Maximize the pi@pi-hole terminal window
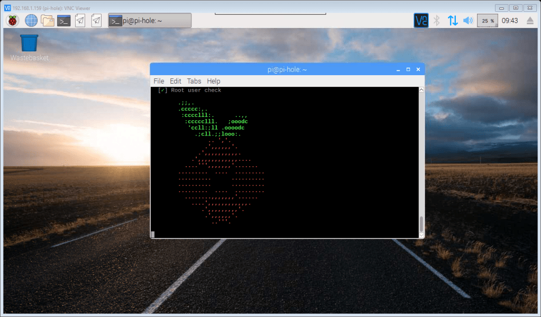The image size is (541, 317). [x=408, y=69]
